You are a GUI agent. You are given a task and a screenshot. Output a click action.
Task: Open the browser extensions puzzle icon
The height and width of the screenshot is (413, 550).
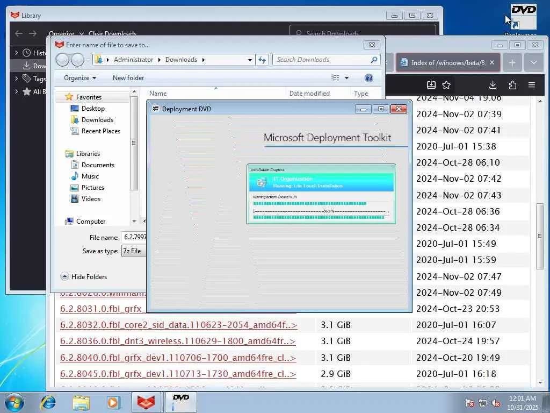coord(512,84)
